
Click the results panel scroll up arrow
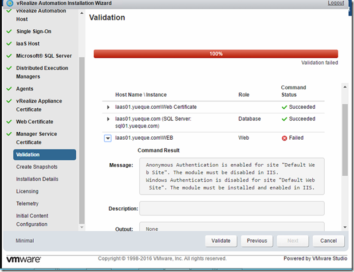345,87
